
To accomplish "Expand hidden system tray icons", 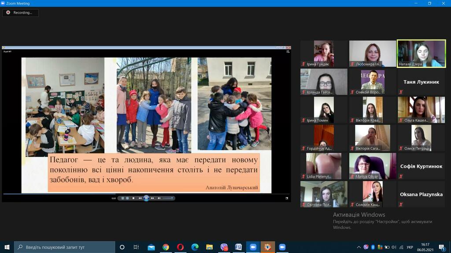I will [x=359, y=247].
